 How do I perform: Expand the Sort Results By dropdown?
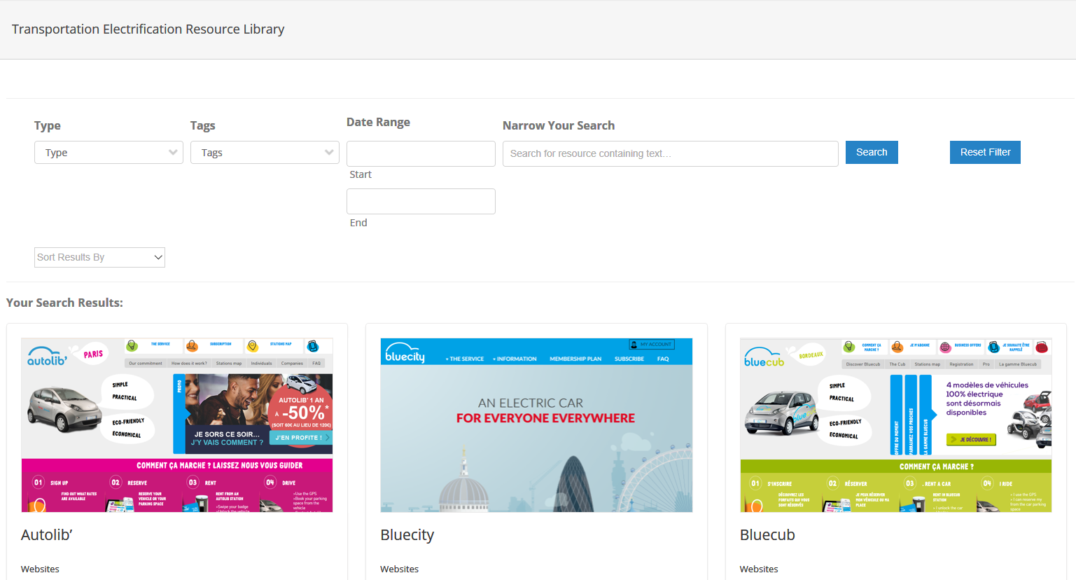pyautogui.click(x=99, y=257)
